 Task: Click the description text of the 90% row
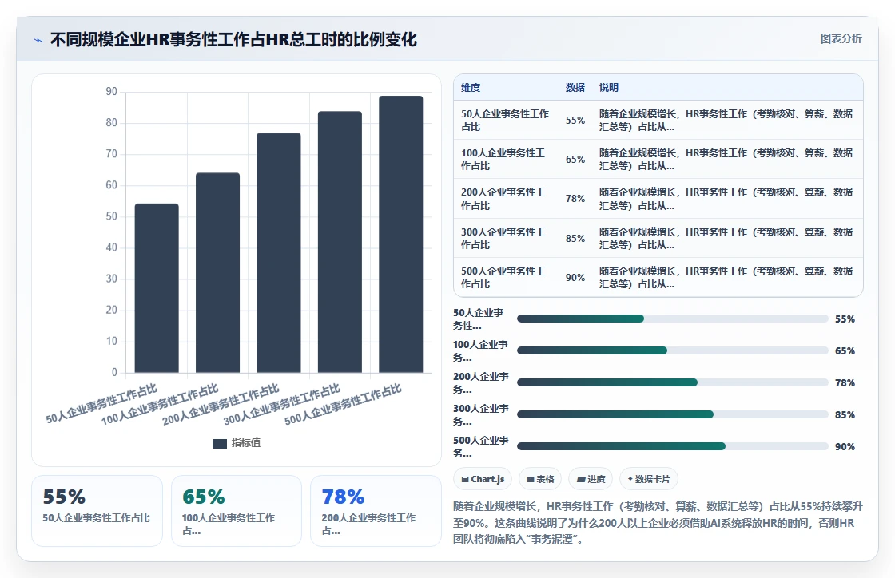pos(726,278)
